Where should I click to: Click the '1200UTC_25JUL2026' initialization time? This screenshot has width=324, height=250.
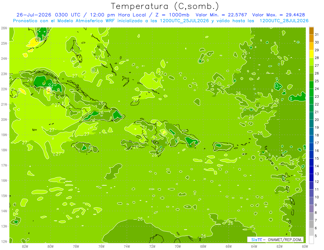click(x=184, y=21)
